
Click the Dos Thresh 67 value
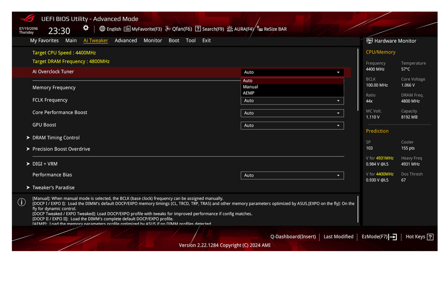point(403,180)
